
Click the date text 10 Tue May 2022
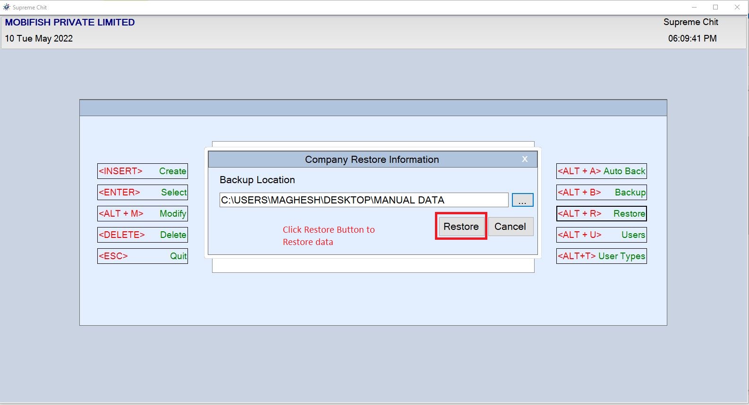click(39, 39)
